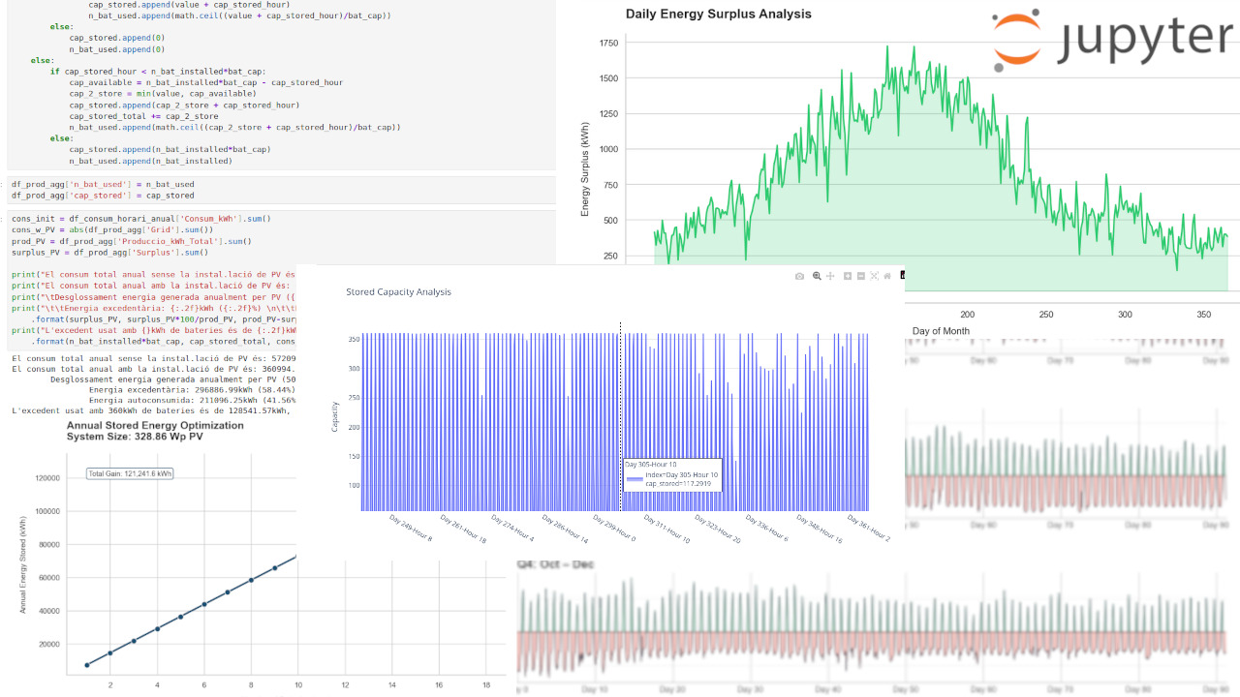This screenshot has height=697, width=1240.
Task: Click the 120000 tick on Annual Stored Energy axis
Action: tap(46, 478)
